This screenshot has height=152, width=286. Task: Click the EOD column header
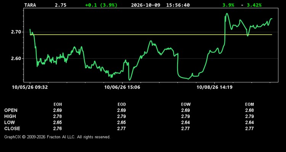tap(122, 104)
